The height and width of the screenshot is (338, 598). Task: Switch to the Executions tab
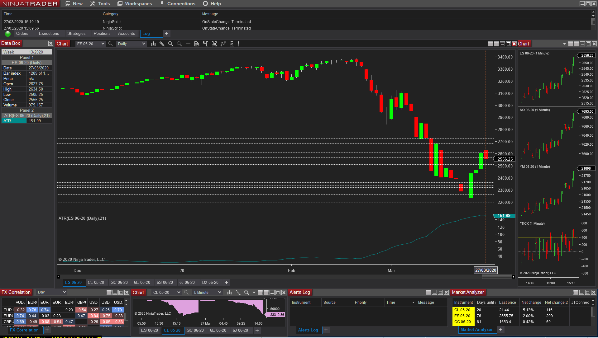[49, 34]
